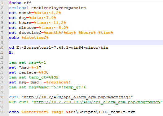Open the http://10.2/APM/api_alarm_apm.php link

pos(77,97)
